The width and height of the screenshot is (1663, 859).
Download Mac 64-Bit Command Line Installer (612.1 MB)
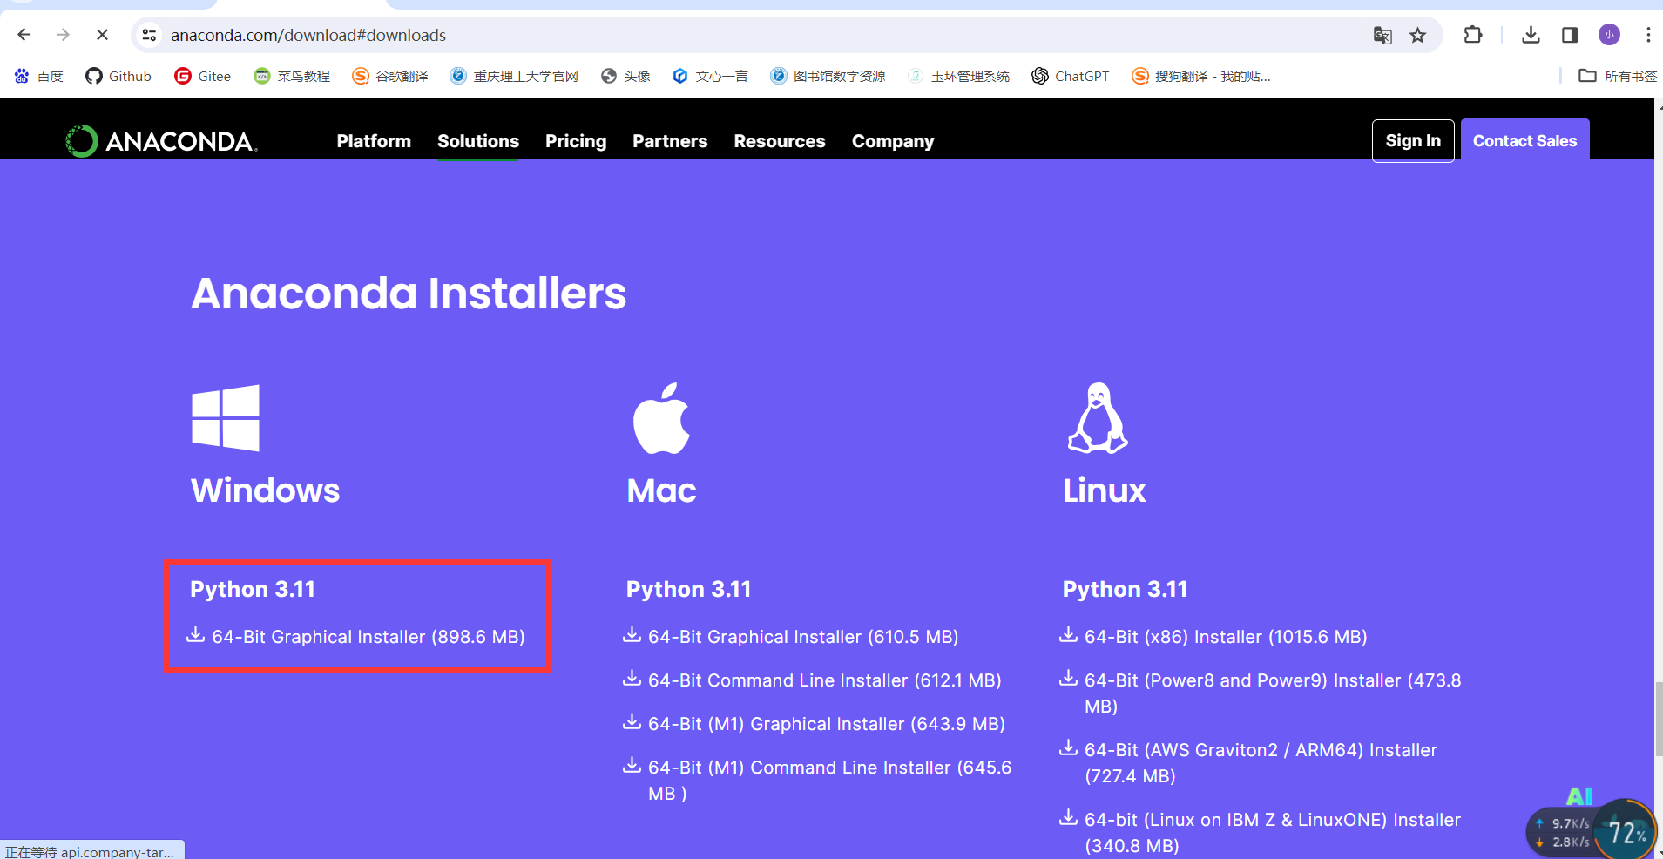click(x=812, y=680)
